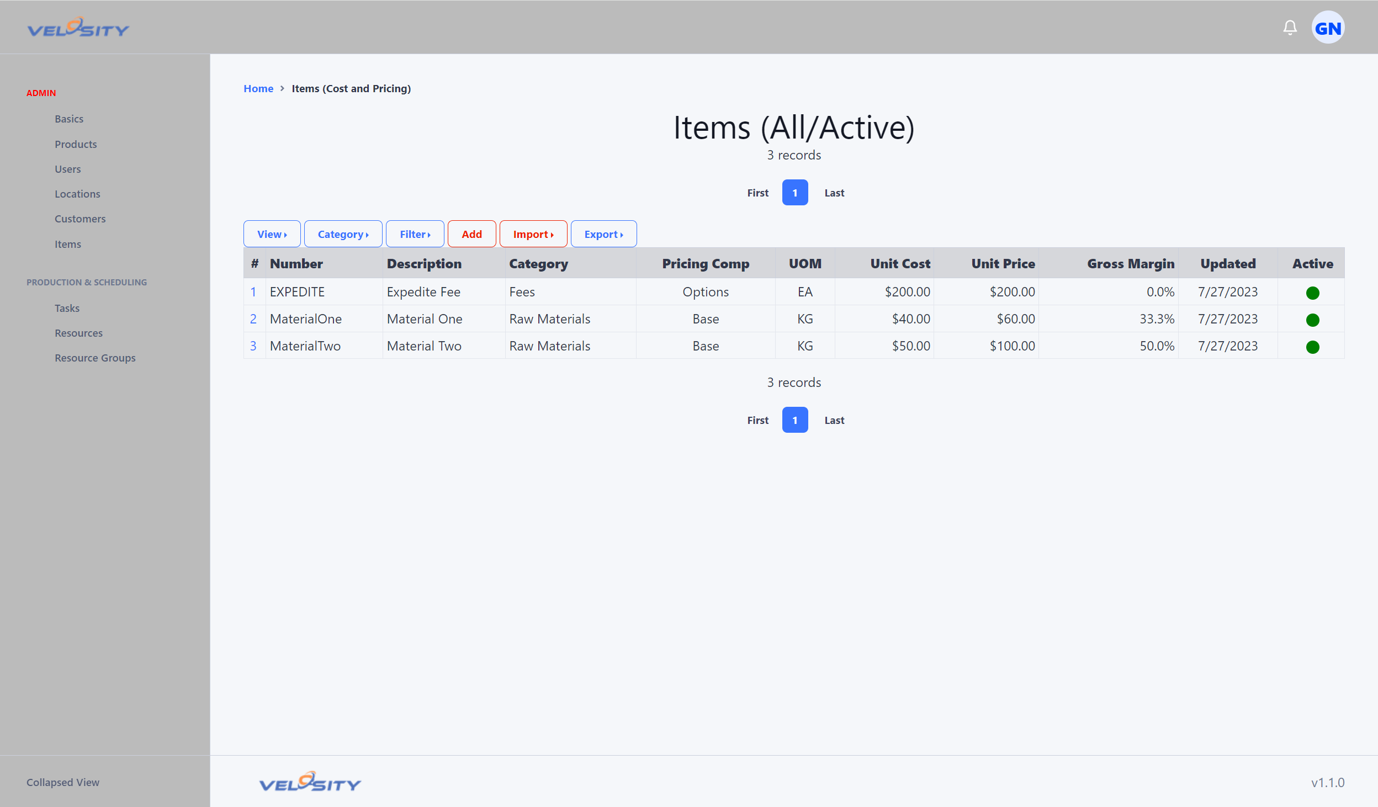Click the Velosity logo in the header
Image resolution: width=1378 pixels, height=807 pixels.
pos(78,27)
